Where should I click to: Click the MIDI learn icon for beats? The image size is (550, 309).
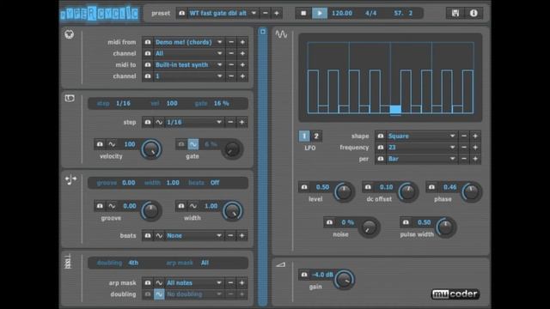(148, 236)
